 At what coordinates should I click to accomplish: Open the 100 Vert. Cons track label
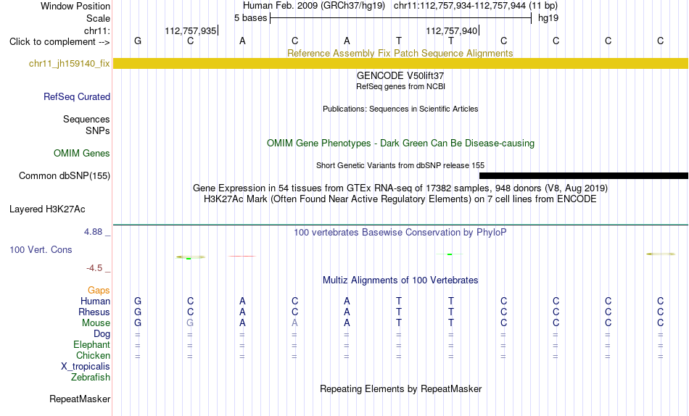[41, 249]
